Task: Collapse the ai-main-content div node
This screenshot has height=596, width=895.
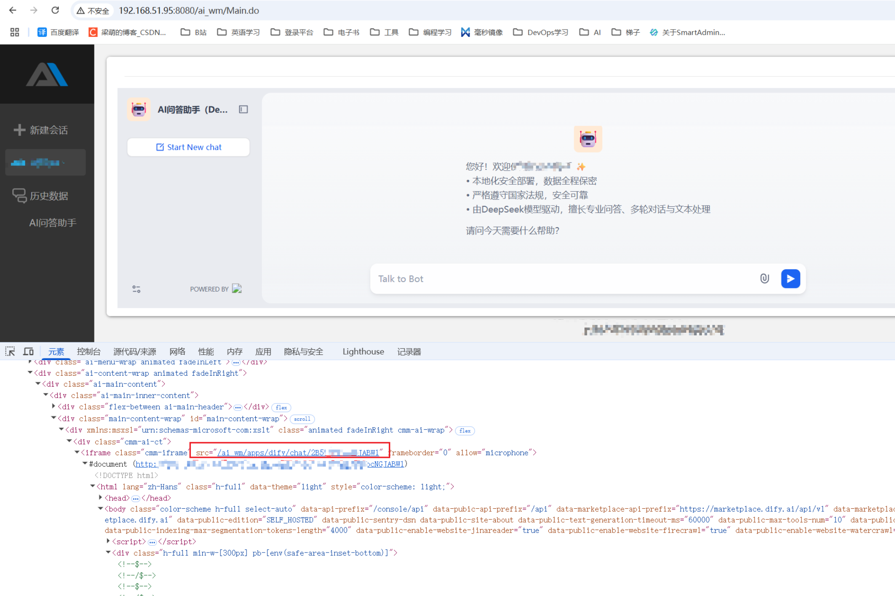Action: point(38,384)
